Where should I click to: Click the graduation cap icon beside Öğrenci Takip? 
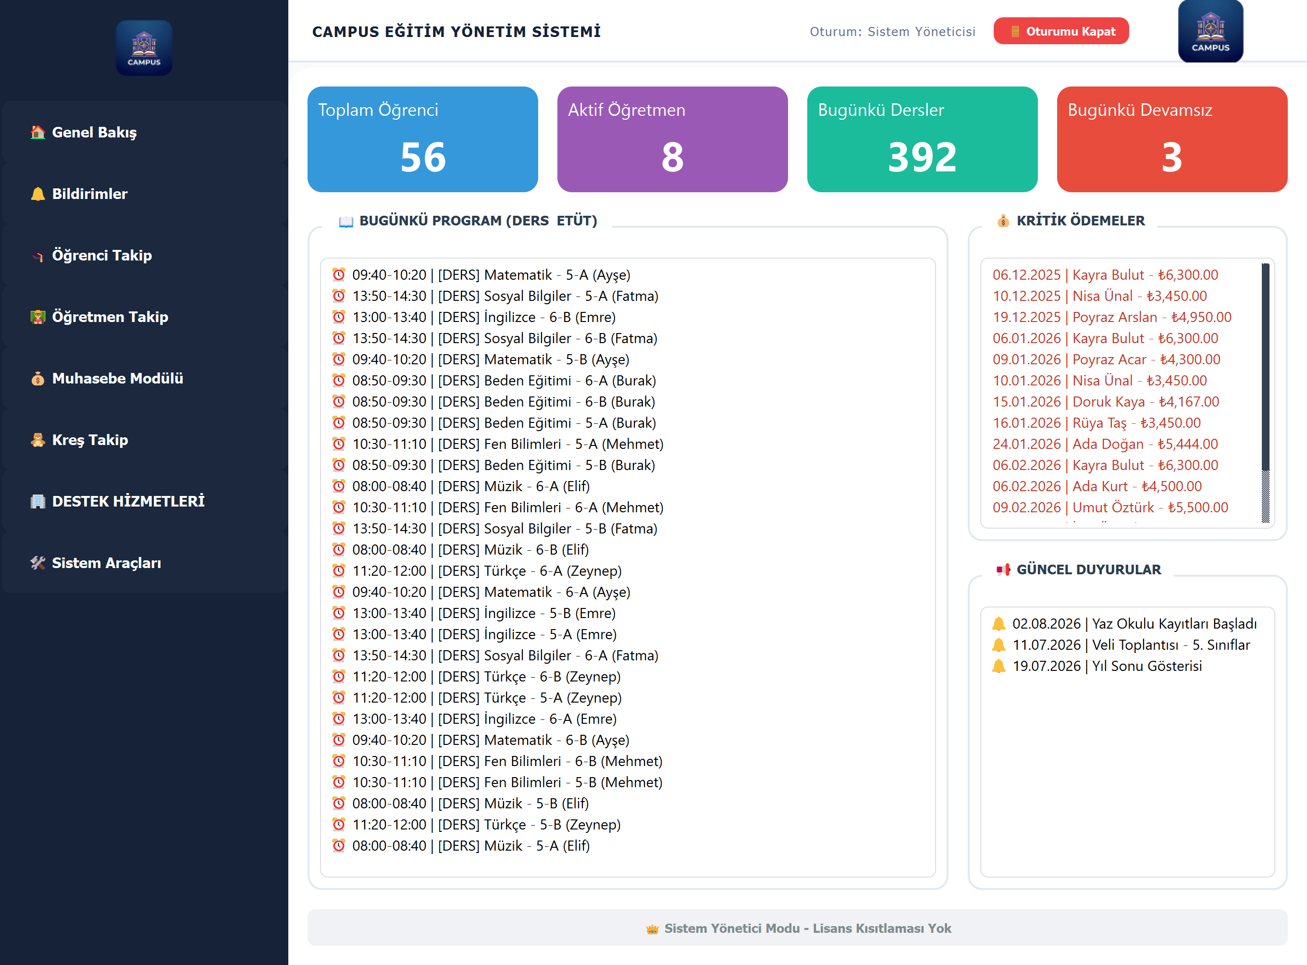(x=38, y=255)
